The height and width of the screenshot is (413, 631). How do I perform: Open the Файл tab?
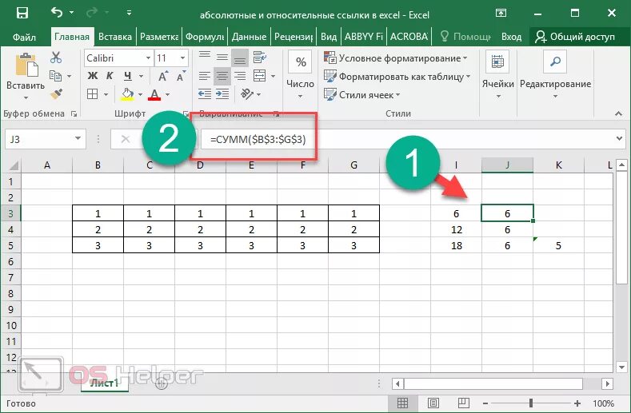point(24,37)
